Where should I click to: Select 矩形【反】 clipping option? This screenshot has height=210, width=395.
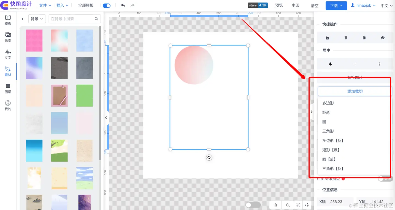[354, 150]
